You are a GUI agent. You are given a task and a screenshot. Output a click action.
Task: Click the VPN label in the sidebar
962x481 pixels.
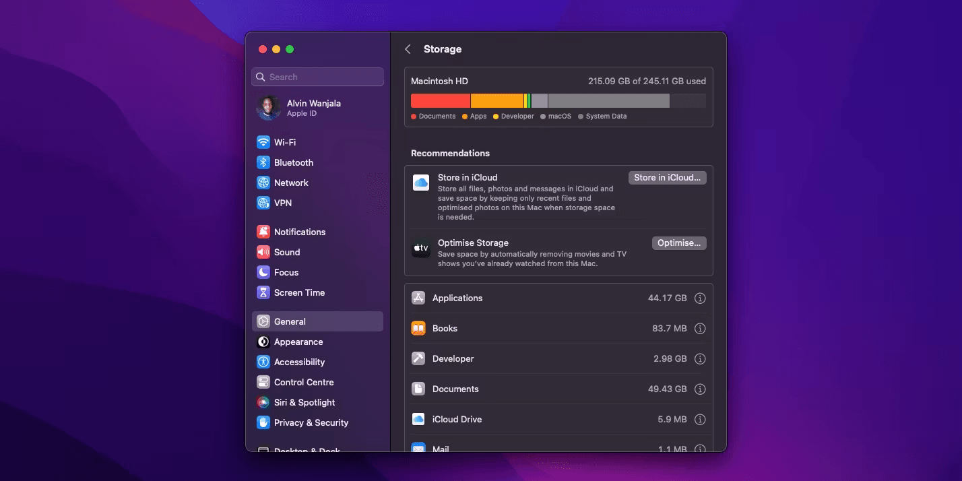coord(283,203)
